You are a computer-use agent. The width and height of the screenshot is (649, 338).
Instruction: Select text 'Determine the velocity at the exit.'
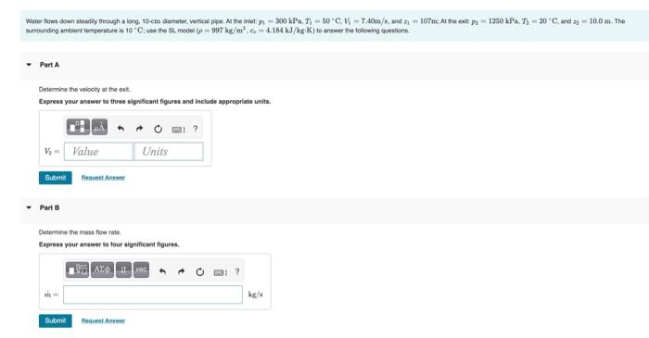tap(84, 89)
